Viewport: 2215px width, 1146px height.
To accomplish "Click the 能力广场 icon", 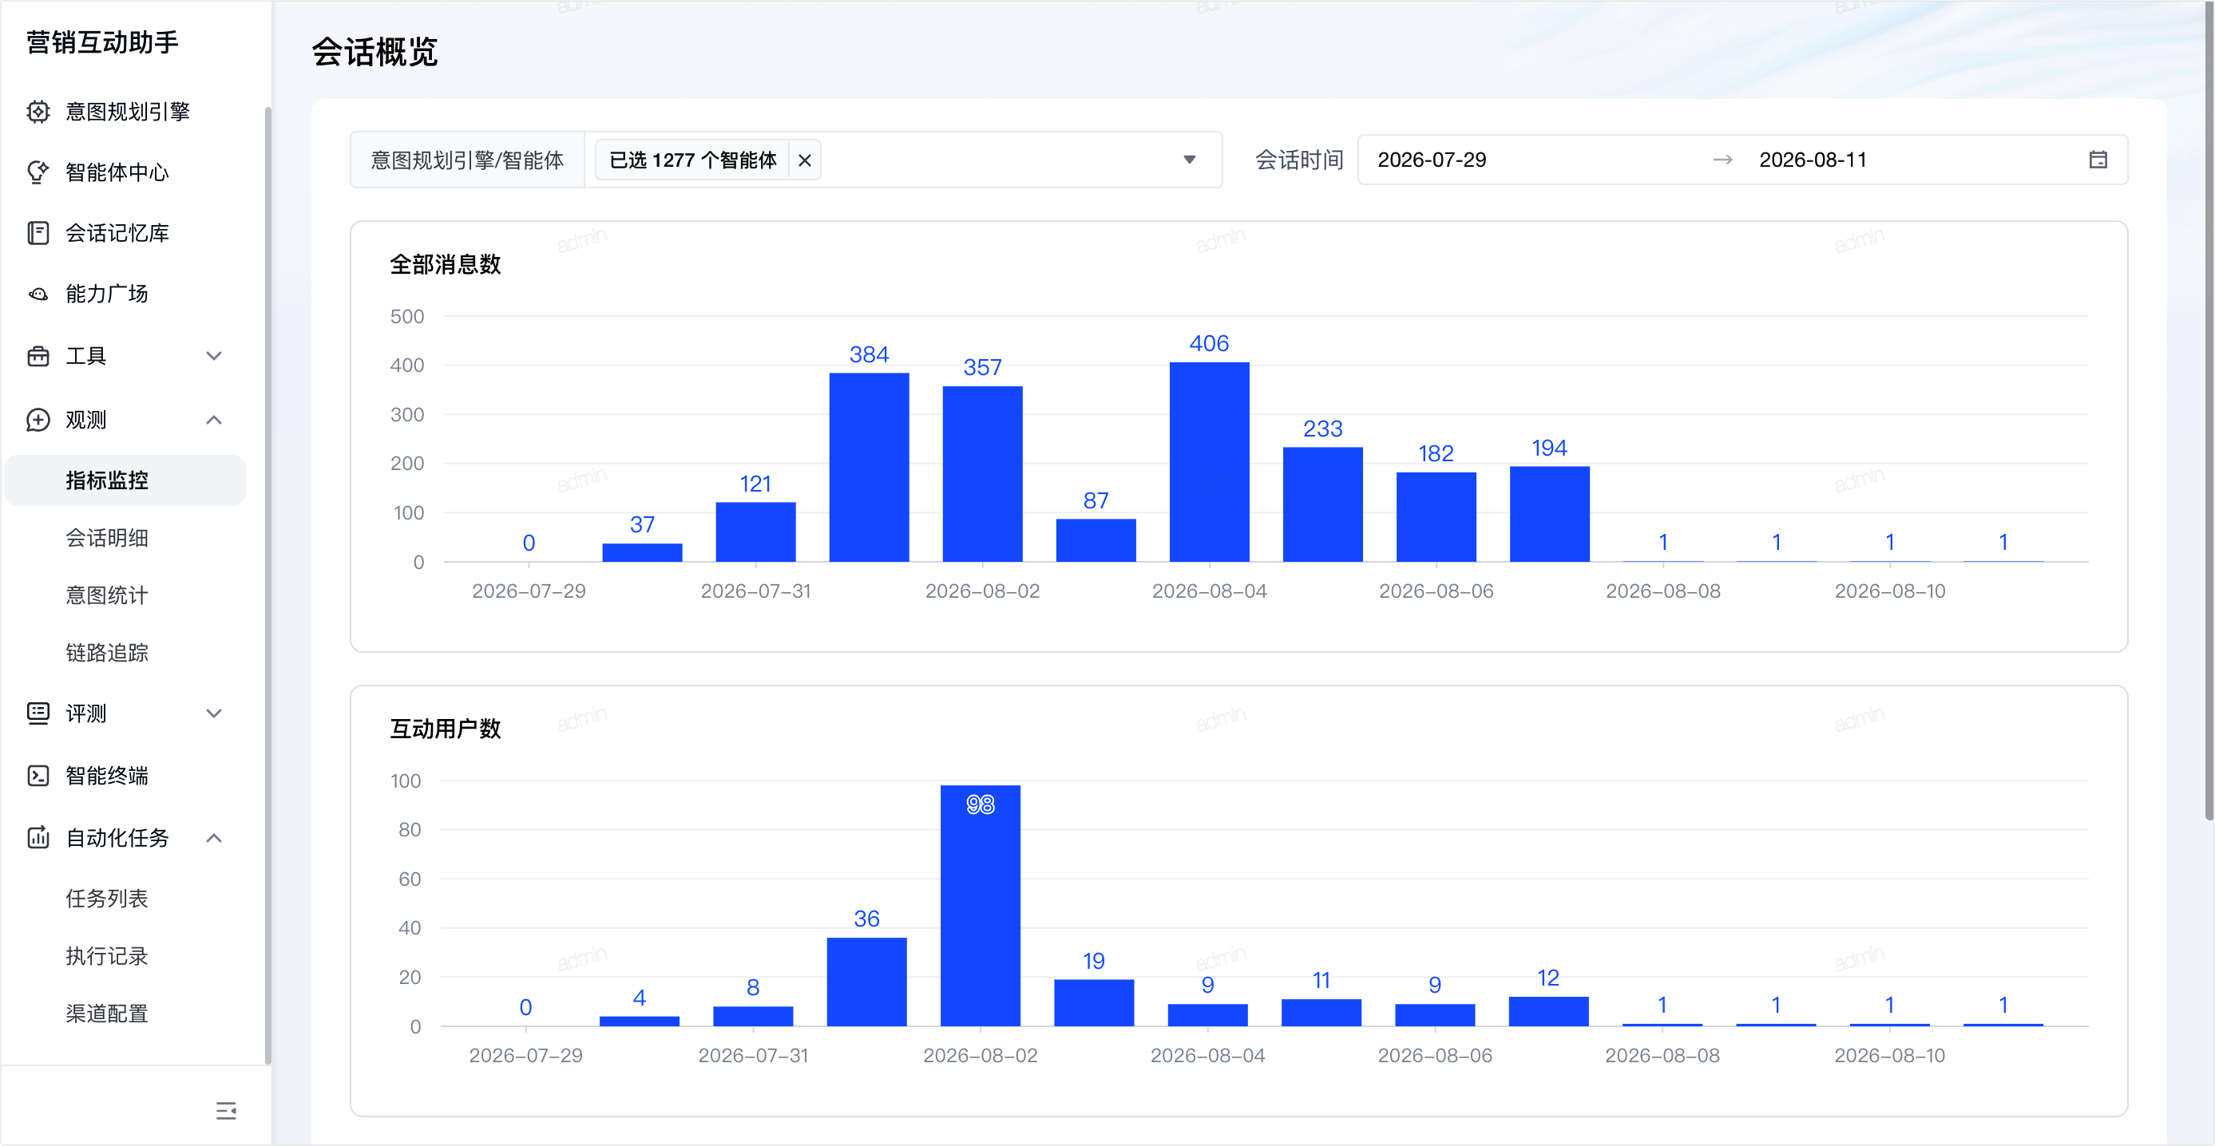I will [x=38, y=294].
